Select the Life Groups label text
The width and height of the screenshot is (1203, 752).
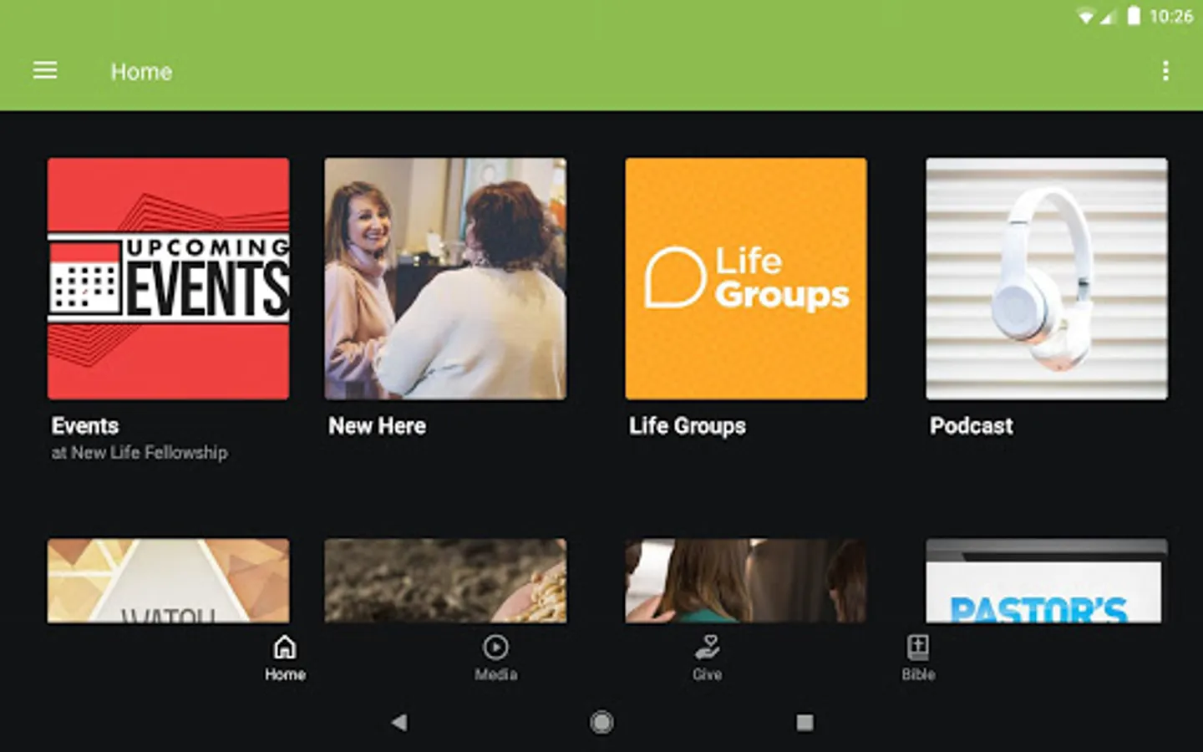tap(688, 426)
